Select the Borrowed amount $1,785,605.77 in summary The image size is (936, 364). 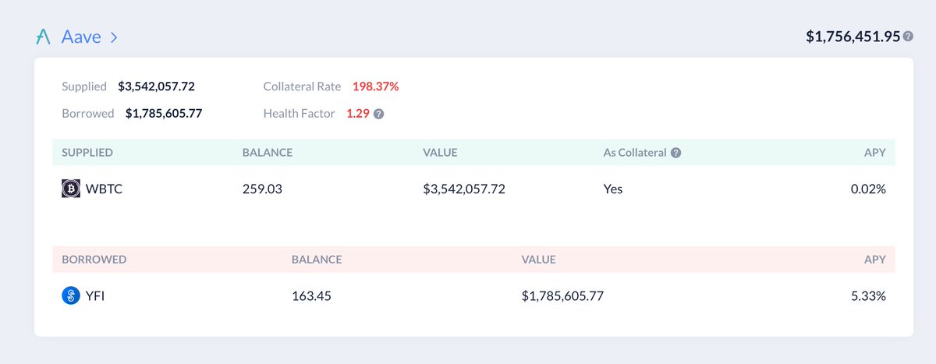tap(164, 114)
